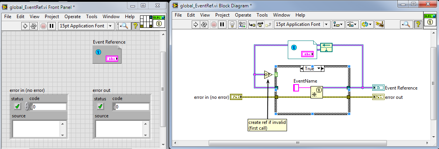Select the Not A Number/Path/Refnum node
439x149 pixels.
[268, 74]
